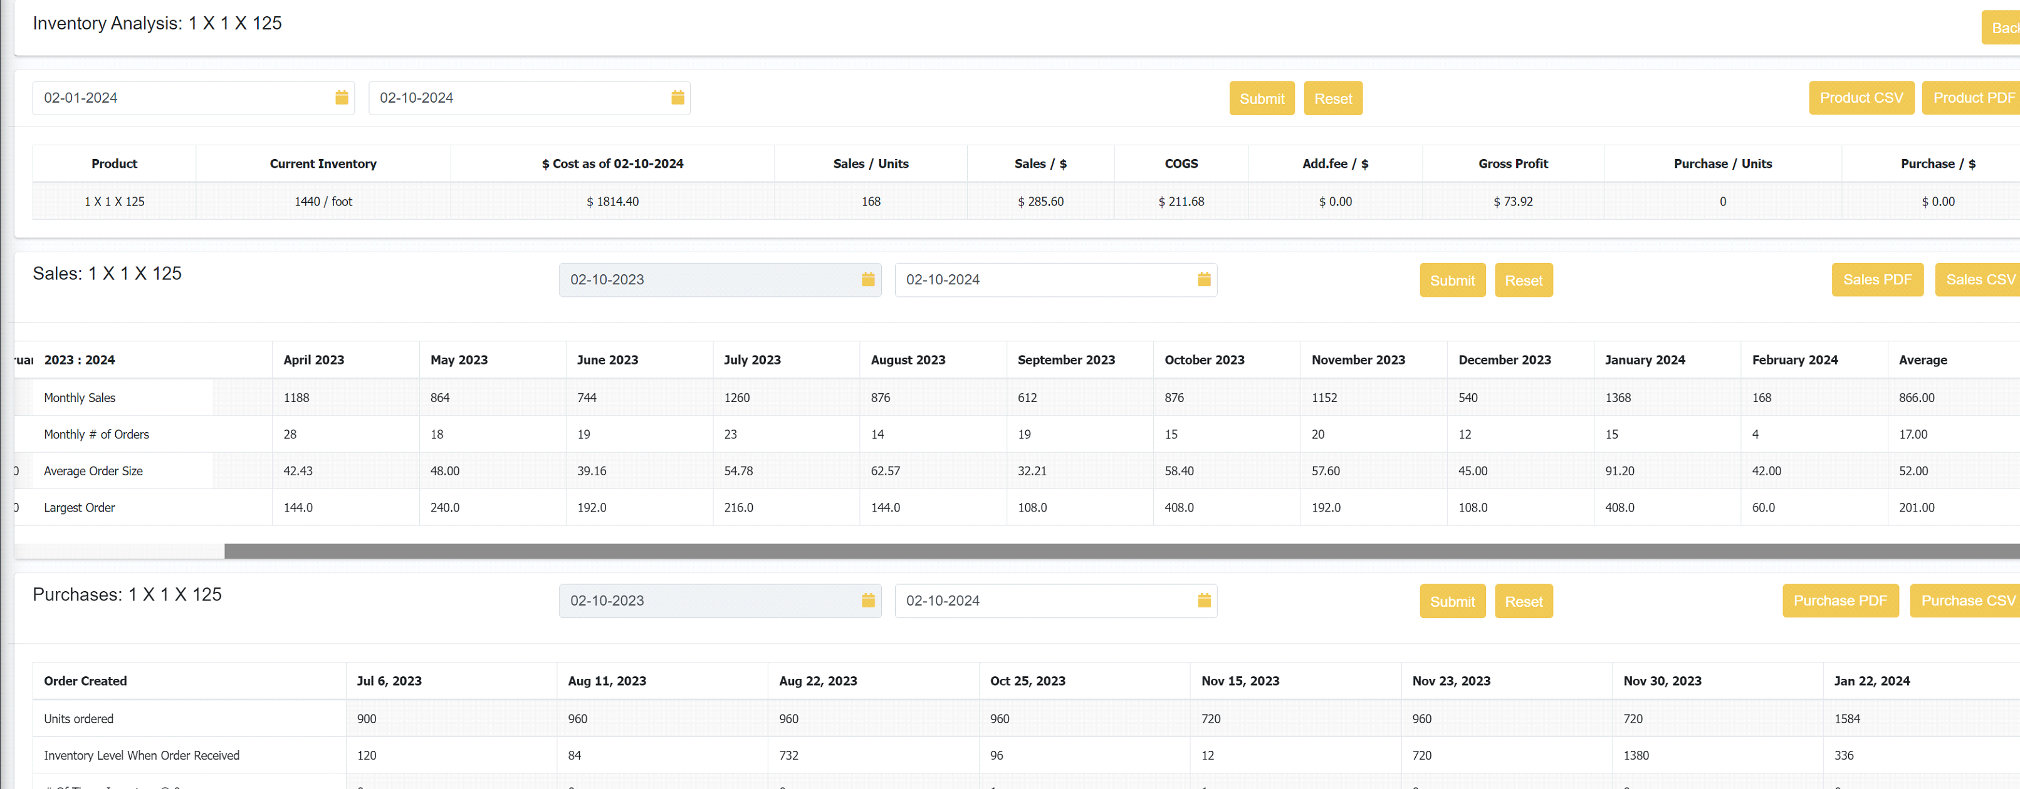Click the 1380 inventory level value
This screenshot has width=2020, height=789.
pyautogui.click(x=1636, y=755)
